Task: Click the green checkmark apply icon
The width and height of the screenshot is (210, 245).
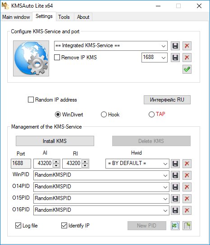Action: pos(187,69)
